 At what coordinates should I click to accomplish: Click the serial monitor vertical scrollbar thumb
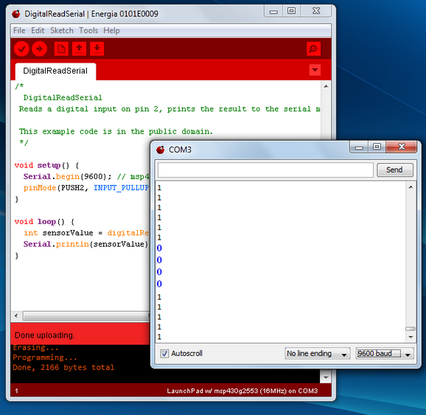[x=411, y=329]
